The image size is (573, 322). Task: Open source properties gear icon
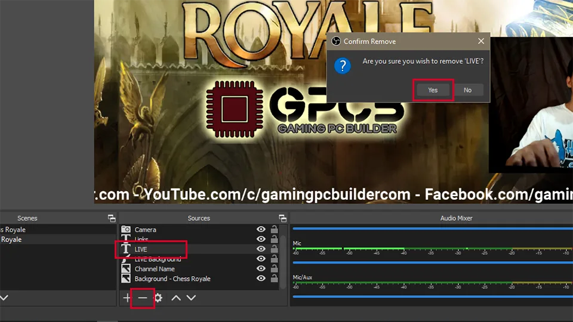(x=158, y=298)
